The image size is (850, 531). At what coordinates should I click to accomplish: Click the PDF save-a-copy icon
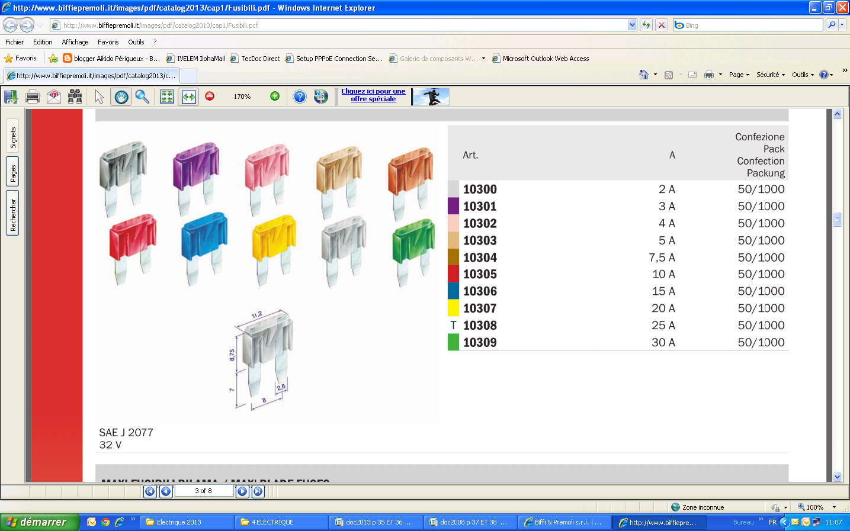point(11,96)
